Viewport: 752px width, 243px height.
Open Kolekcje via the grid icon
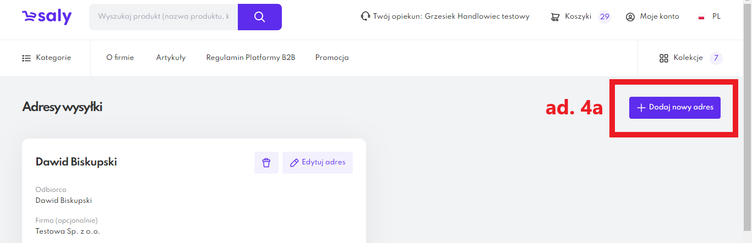[x=664, y=58]
